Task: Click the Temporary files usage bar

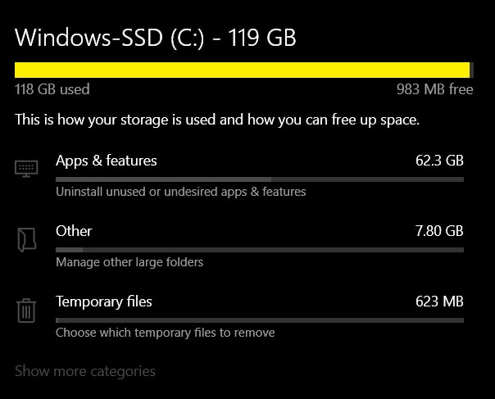Action: (260, 320)
